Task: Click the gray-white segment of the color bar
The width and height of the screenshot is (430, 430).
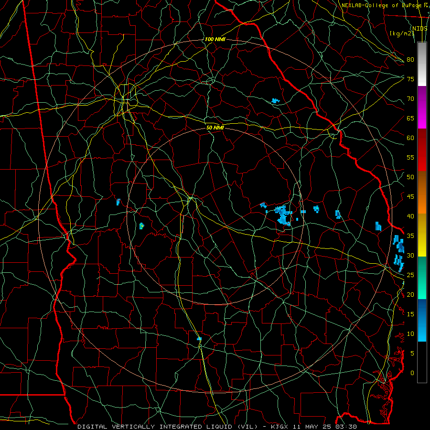Action: click(422, 64)
